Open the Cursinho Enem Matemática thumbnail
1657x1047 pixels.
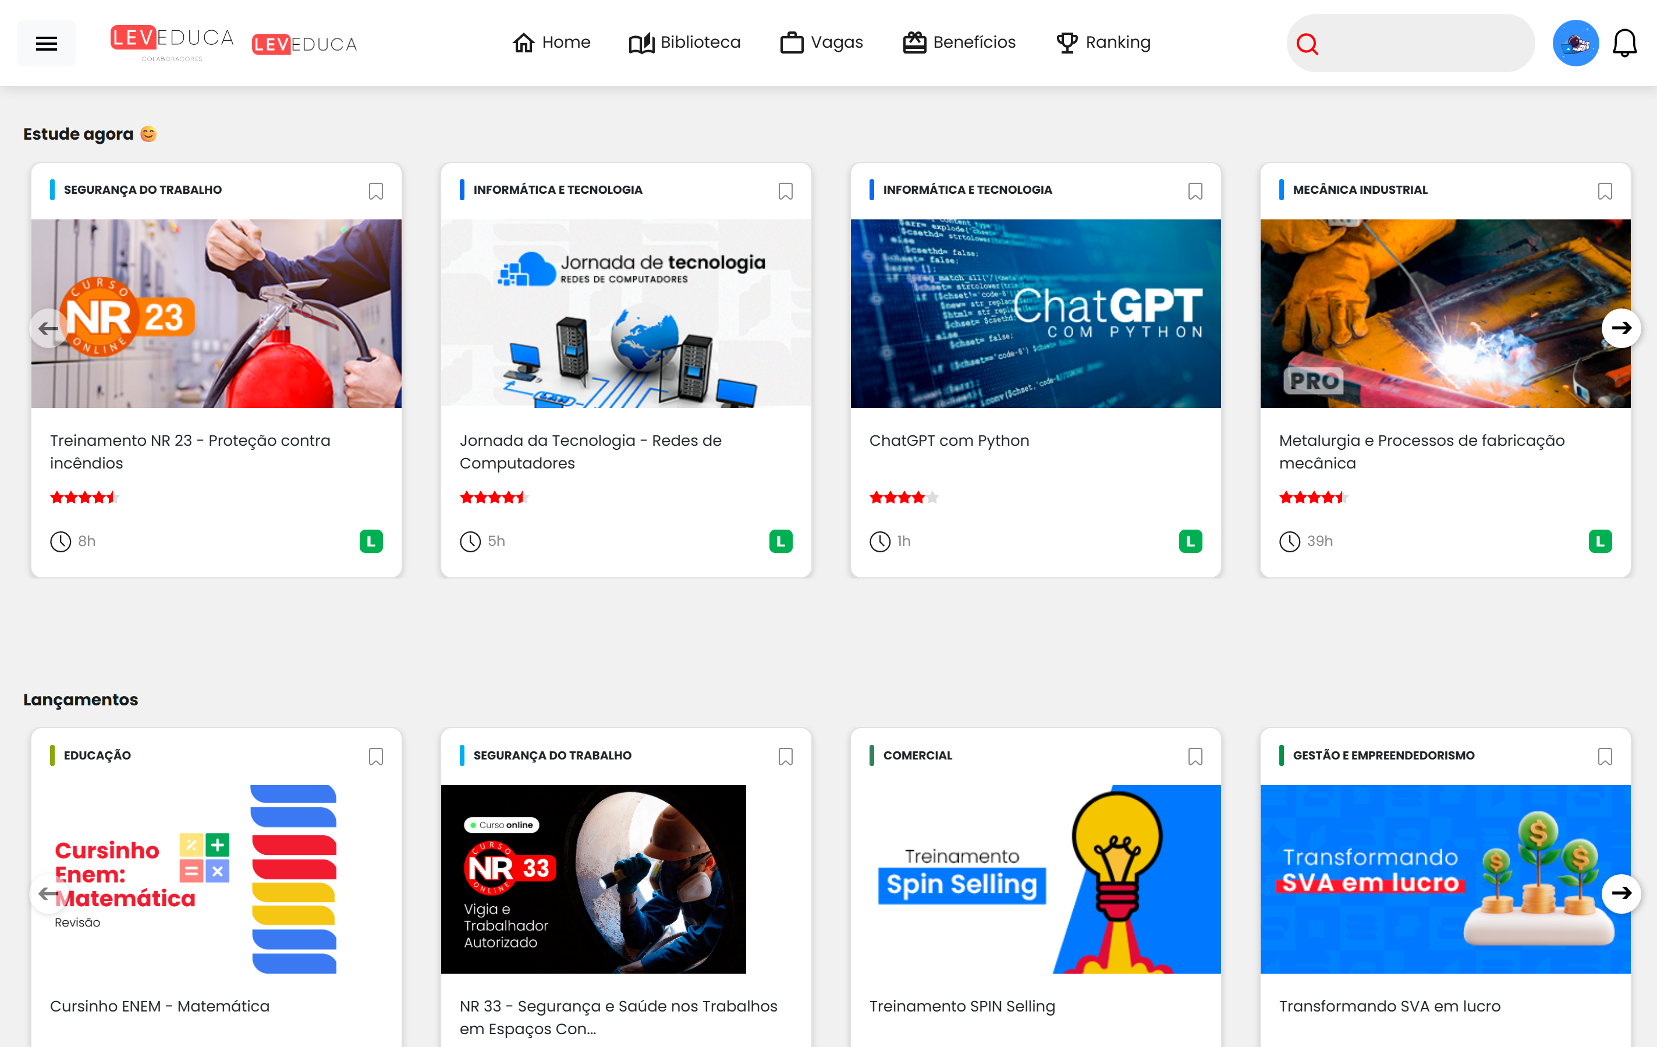coord(216,879)
